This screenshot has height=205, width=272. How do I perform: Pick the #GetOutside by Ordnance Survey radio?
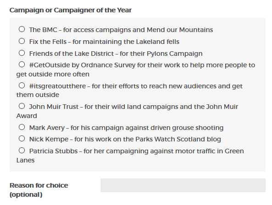(22, 65)
